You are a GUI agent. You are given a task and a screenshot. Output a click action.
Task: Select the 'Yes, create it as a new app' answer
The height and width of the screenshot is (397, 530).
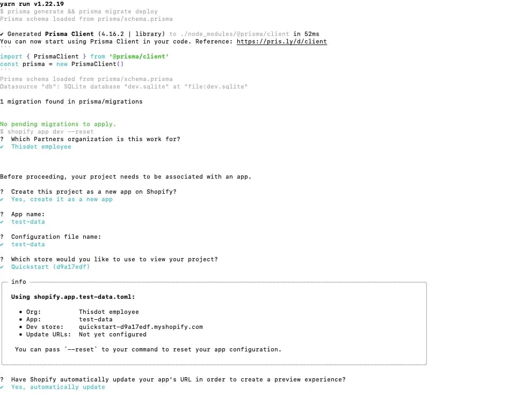click(62, 200)
